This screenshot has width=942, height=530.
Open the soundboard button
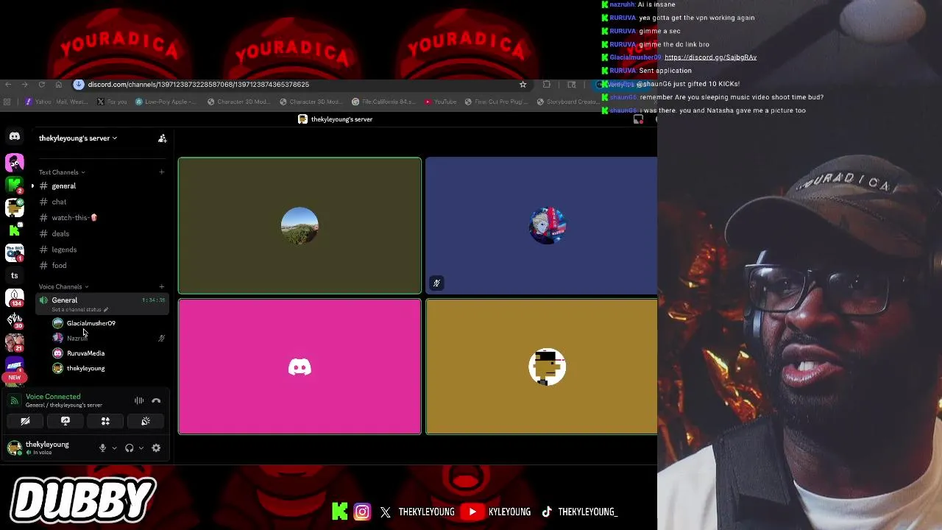[x=146, y=421]
